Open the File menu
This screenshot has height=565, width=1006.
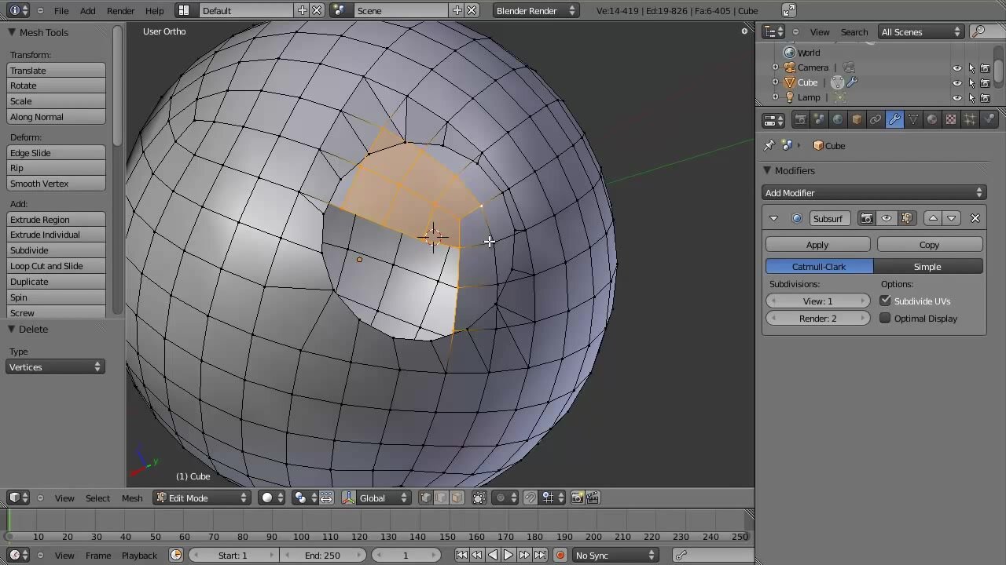(x=61, y=10)
